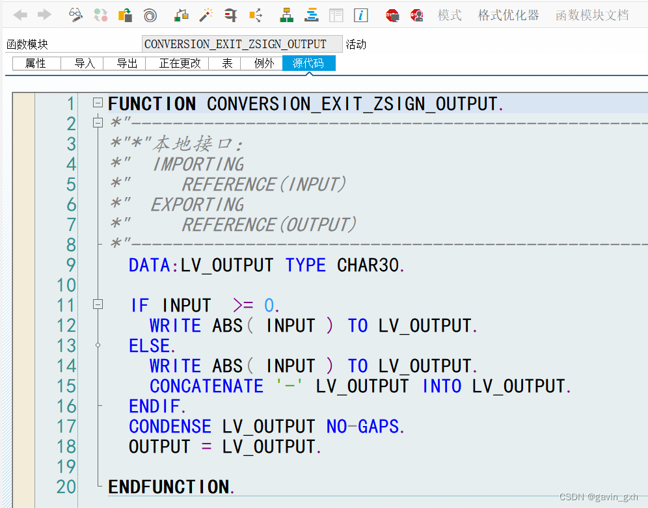Activate the function module with the magic wand icon
648x508 pixels.
tap(206, 14)
